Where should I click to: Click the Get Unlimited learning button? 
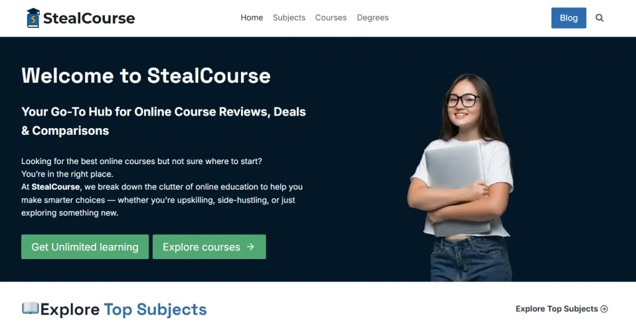84,247
